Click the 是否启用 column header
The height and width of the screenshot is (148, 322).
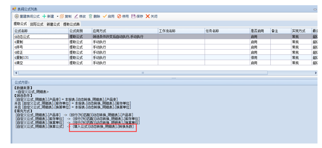click(x=259, y=31)
